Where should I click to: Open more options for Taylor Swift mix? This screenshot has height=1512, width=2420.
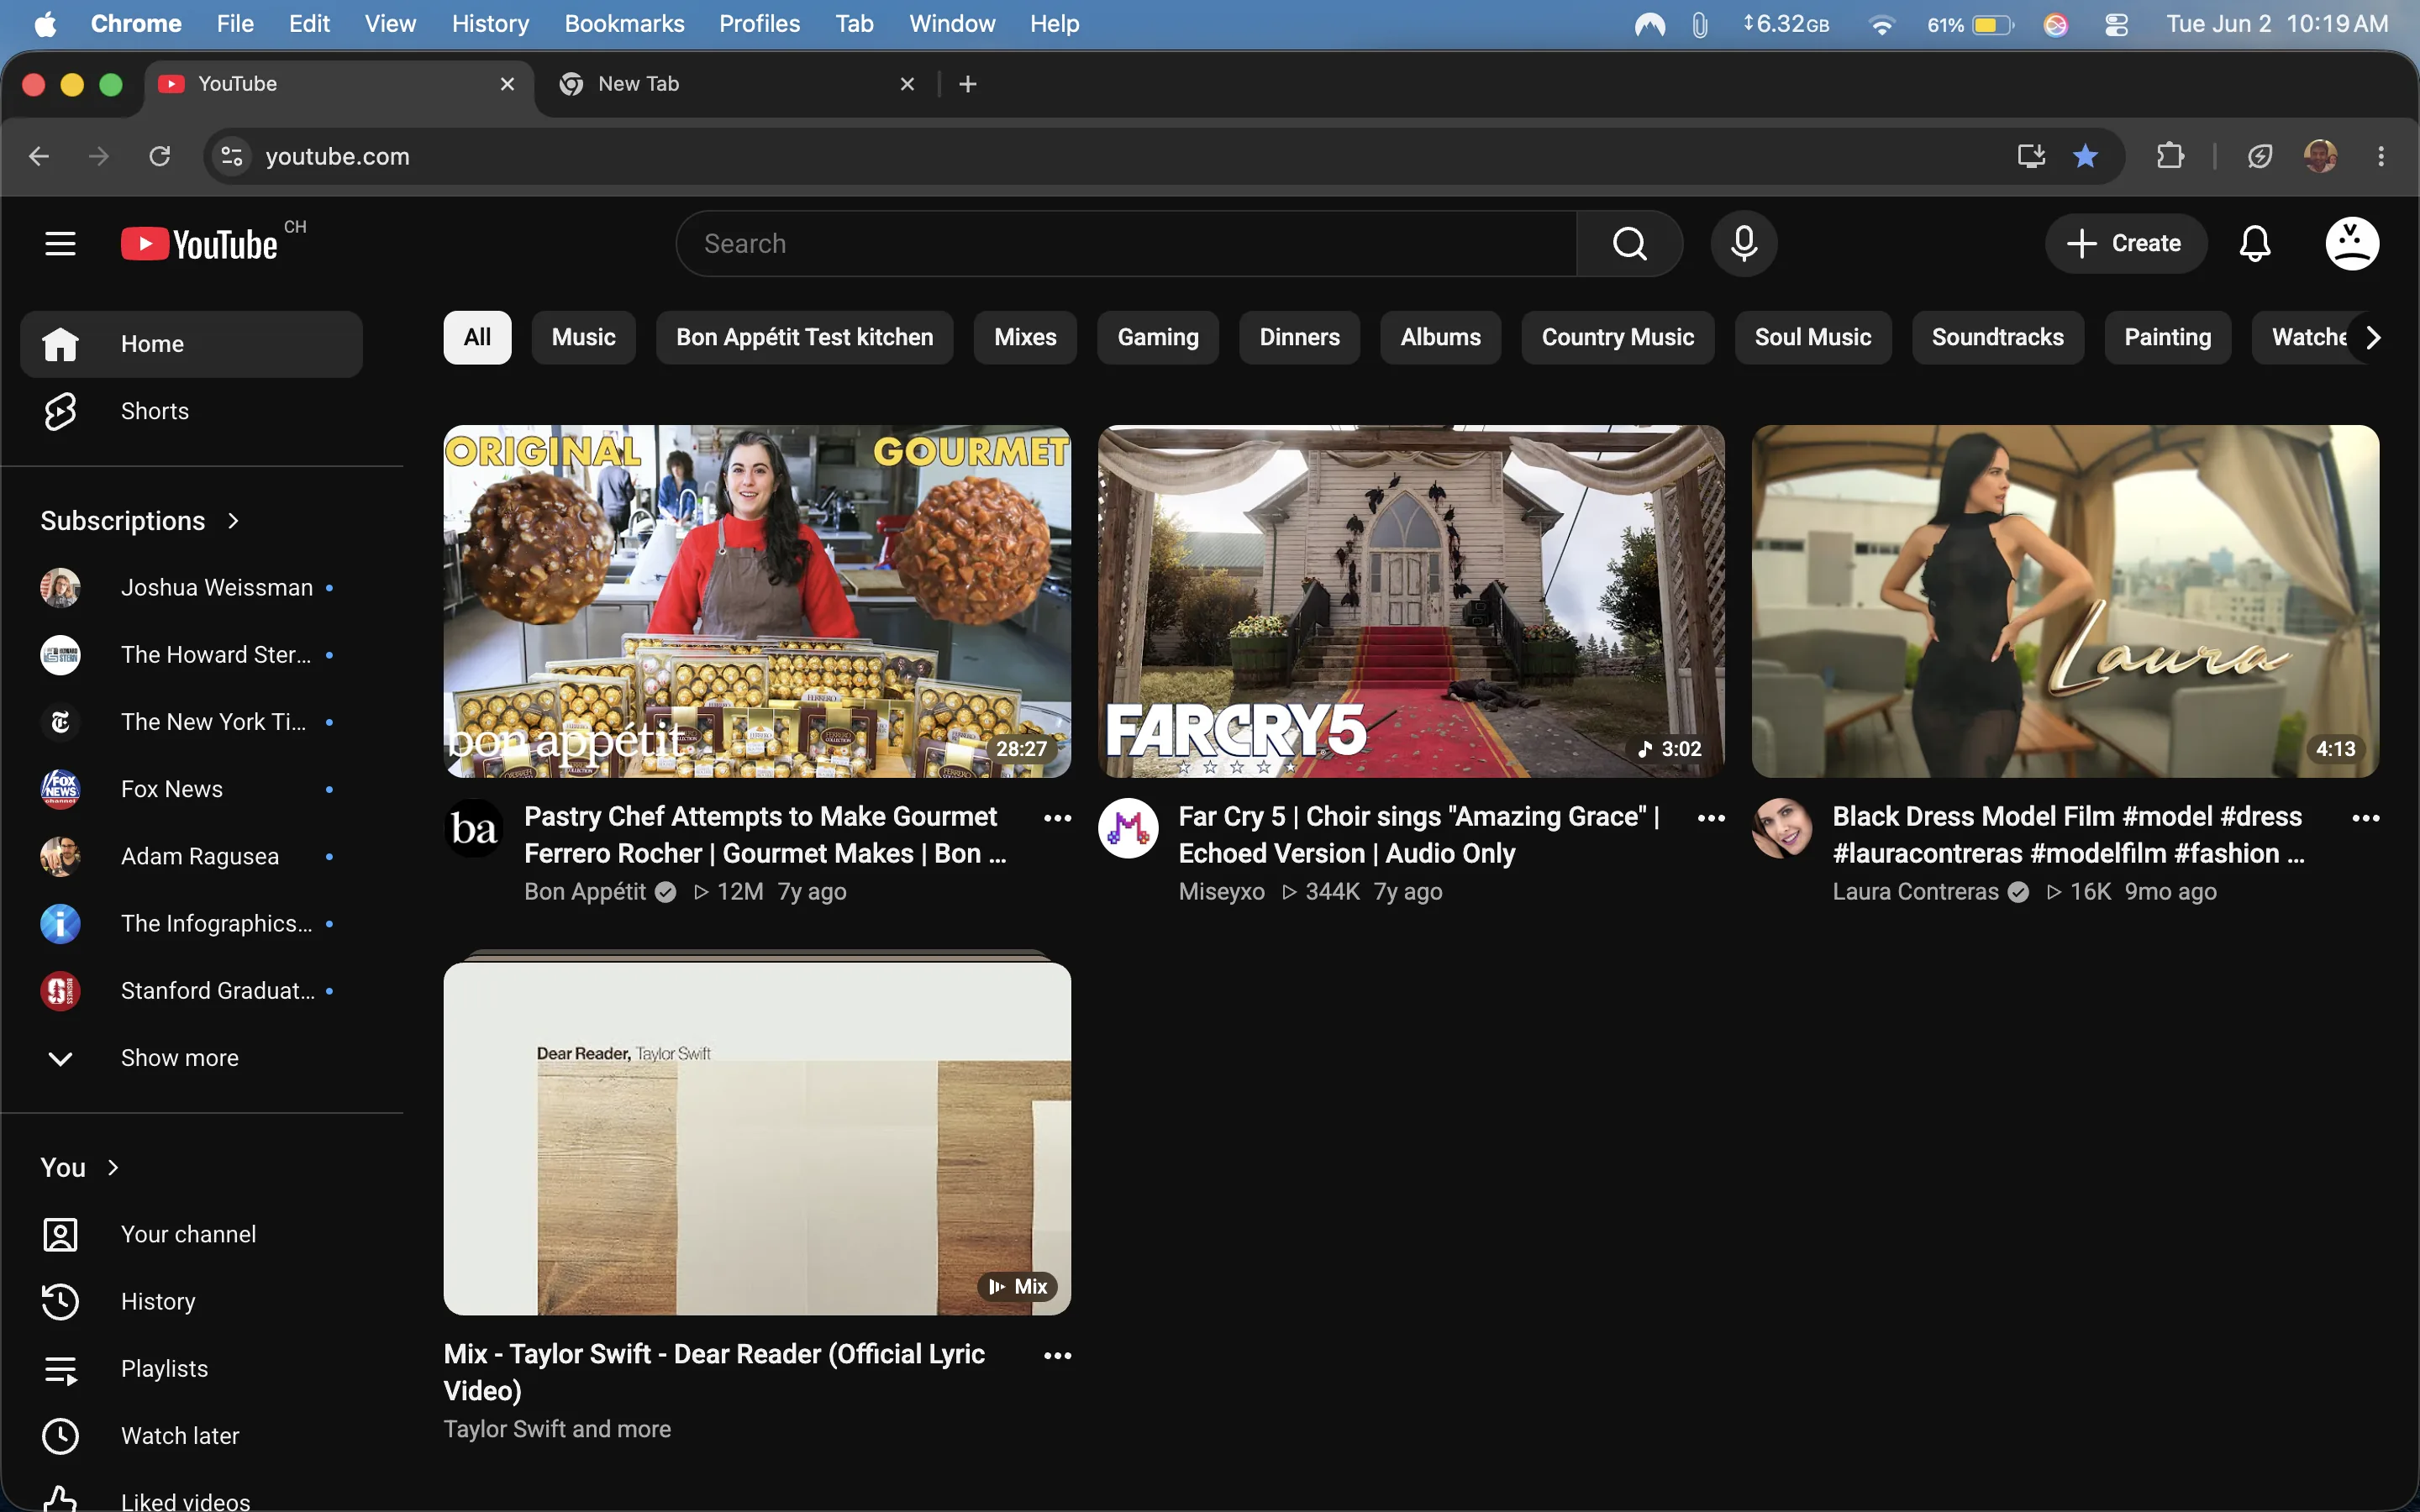pos(1057,1355)
